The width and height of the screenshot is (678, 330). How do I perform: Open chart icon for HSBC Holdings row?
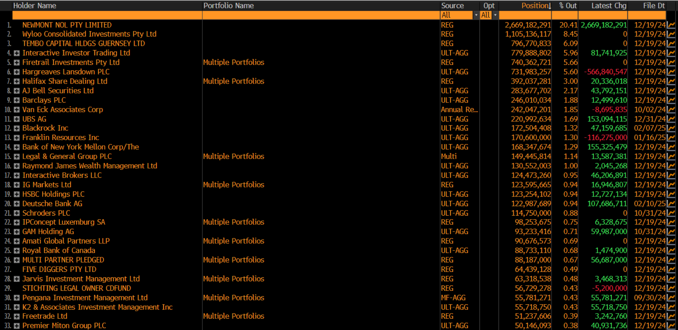[671, 194]
